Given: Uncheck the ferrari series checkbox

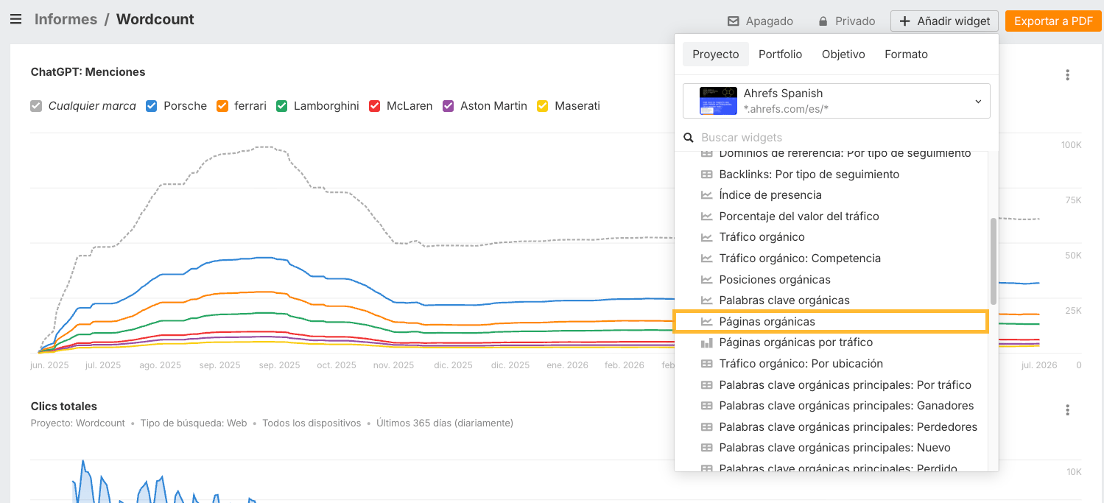Looking at the screenshot, I should tap(222, 106).
